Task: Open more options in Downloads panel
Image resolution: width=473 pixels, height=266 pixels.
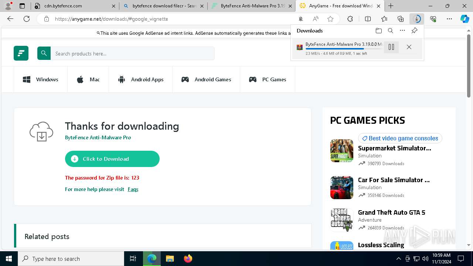Action: click(x=402, y=31)
